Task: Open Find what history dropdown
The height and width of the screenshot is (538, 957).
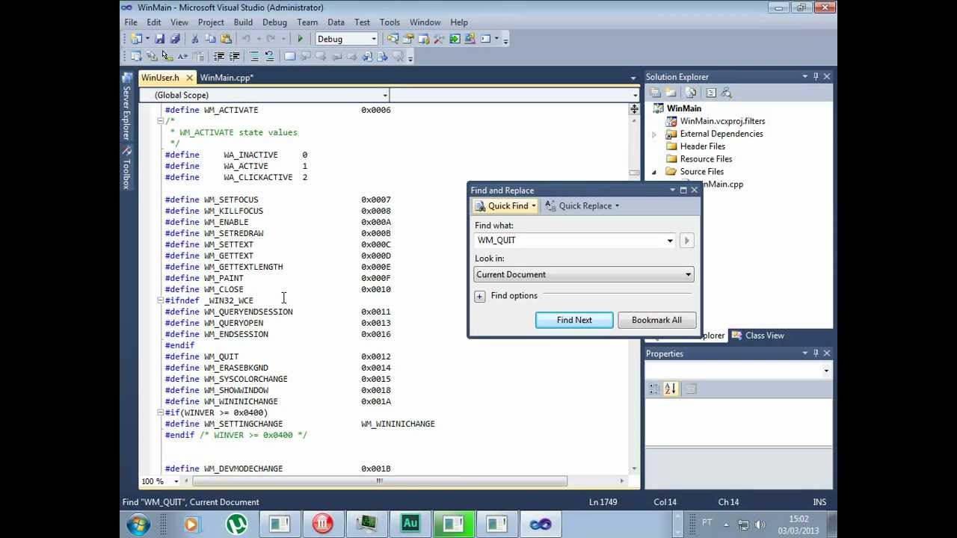Action: pyautogui.click(x=670, y=241)
